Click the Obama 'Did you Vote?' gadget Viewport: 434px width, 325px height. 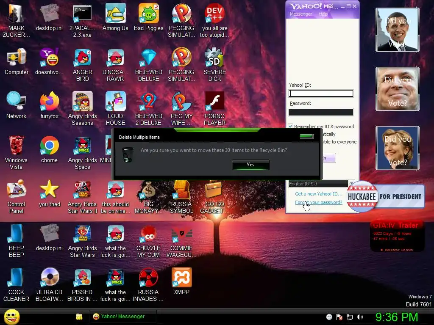pyautogui.click(x=398, y=30)
